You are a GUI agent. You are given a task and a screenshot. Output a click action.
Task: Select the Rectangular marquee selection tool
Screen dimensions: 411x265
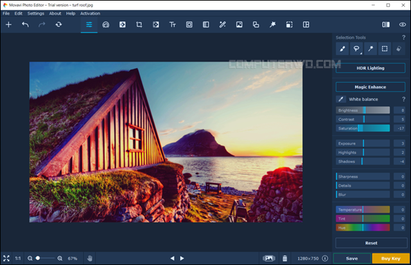coord(385,49)
